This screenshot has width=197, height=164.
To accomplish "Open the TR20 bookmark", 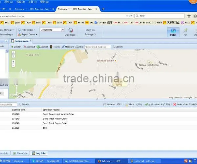I will pos(26,23).
